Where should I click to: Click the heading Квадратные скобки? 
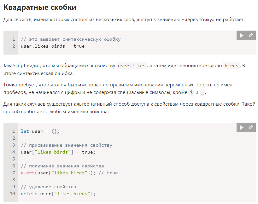click(40, 7)
